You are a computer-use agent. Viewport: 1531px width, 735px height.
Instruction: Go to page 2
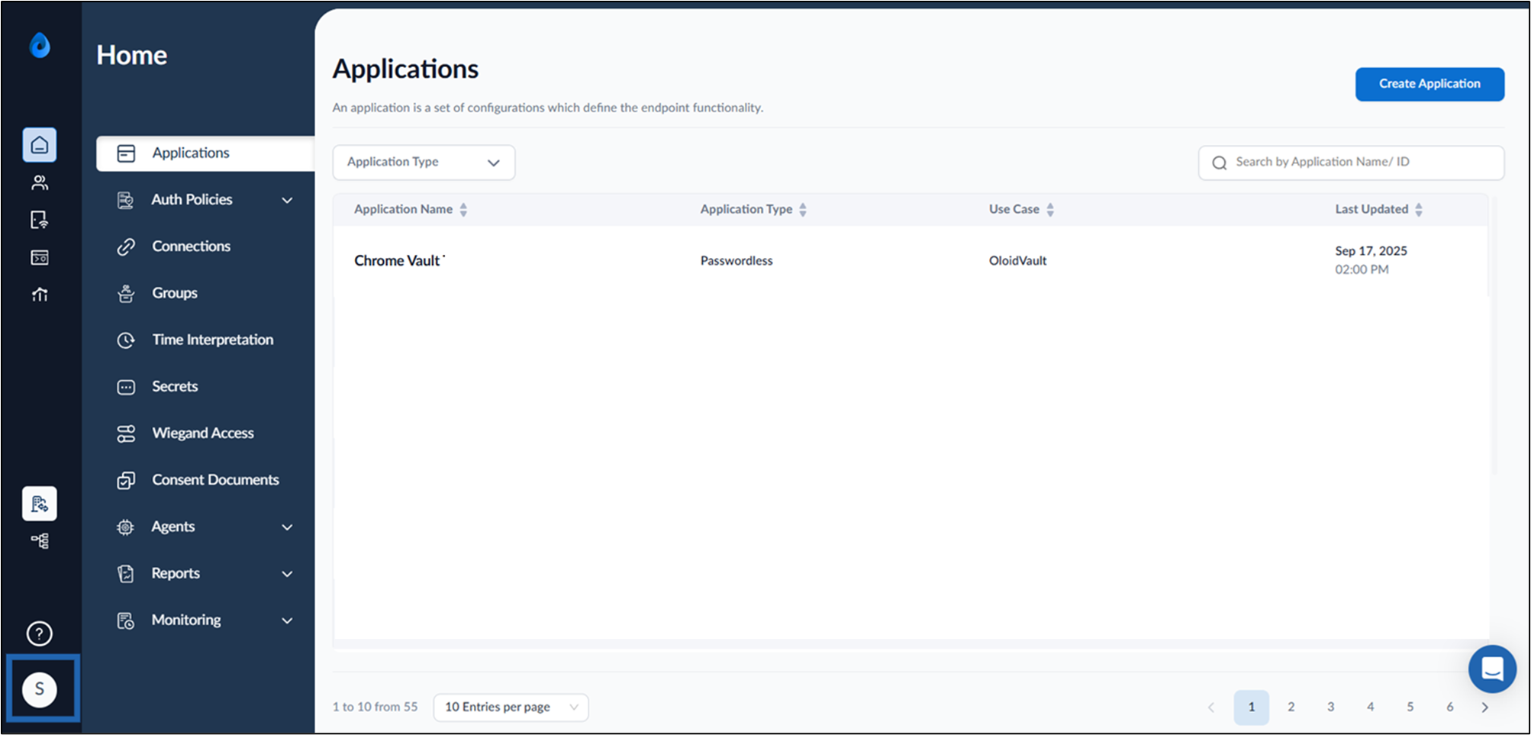(1291, 708)
